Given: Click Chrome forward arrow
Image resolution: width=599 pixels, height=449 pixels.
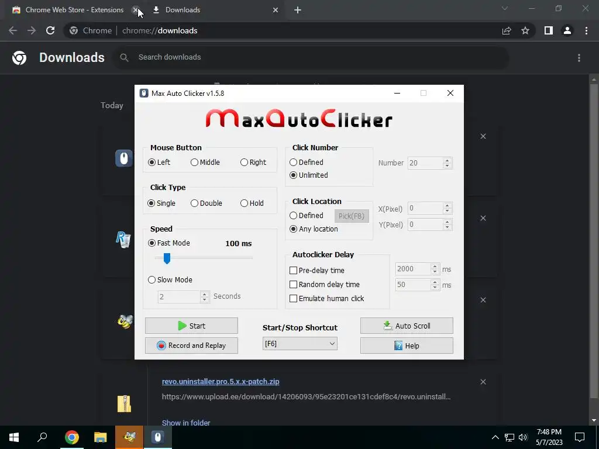Looking at the screenshot, I should [32, 30].
